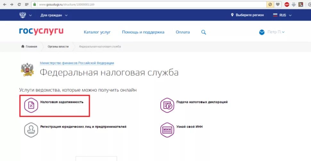
Task: Click the Подача налоговых деклараций icon
Action: pos(167,106)
